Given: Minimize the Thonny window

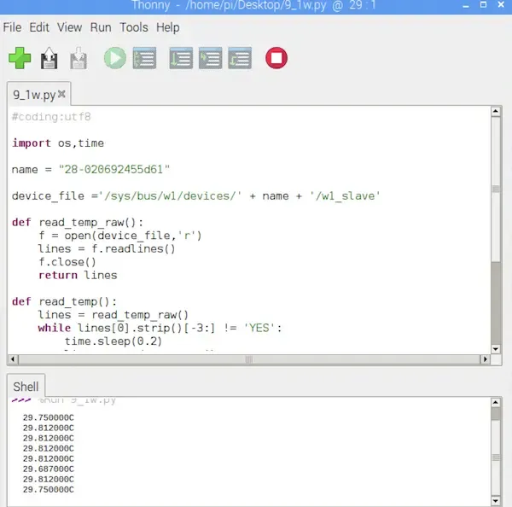Looking at the screenshot, I should pyautogui.click(x=466, y=6).
